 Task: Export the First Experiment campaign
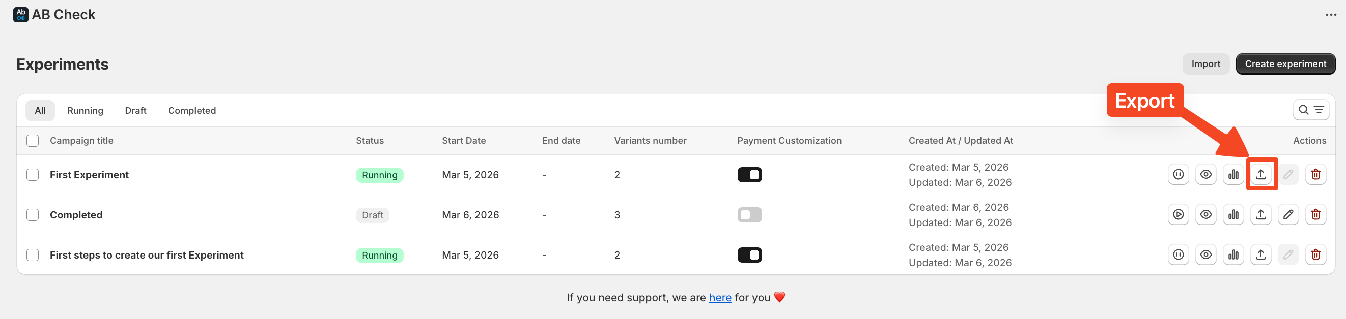(1260, 175)
